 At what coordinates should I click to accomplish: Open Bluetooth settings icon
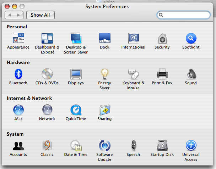tap(18, 74)
